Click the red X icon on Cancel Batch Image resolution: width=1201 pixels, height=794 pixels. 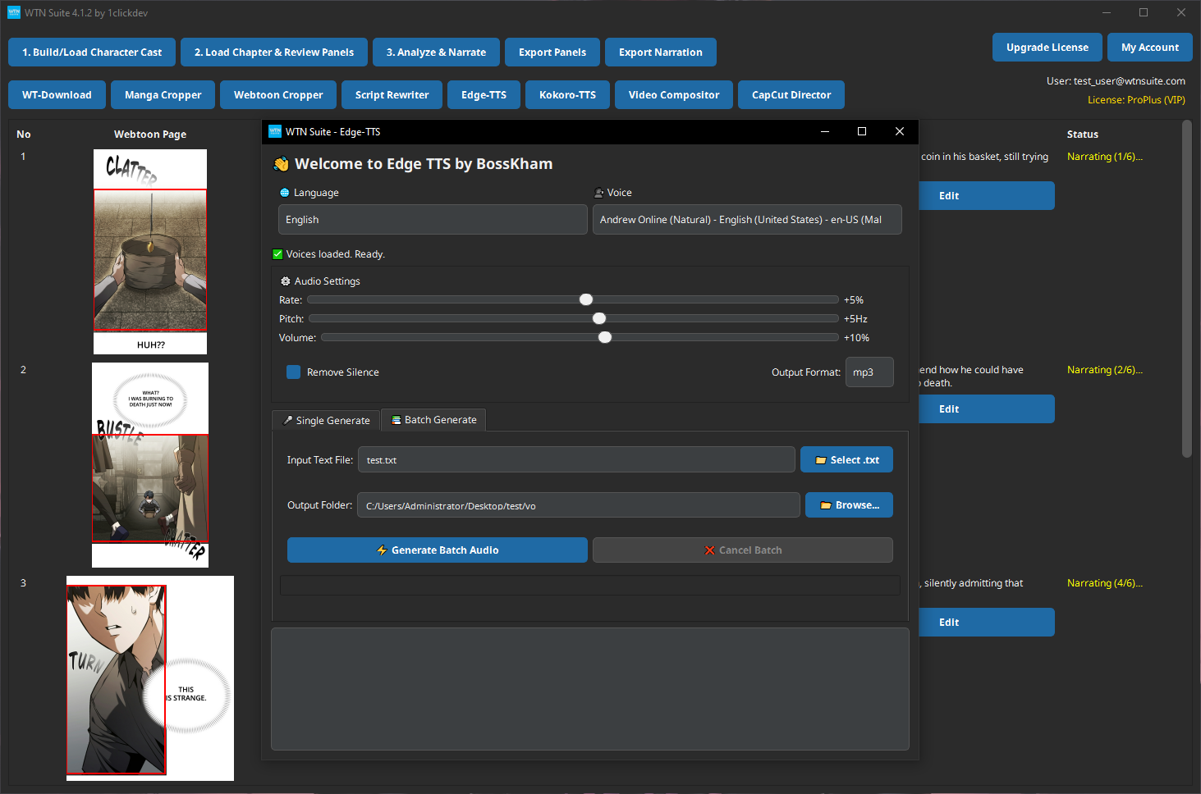coord(709,550)
